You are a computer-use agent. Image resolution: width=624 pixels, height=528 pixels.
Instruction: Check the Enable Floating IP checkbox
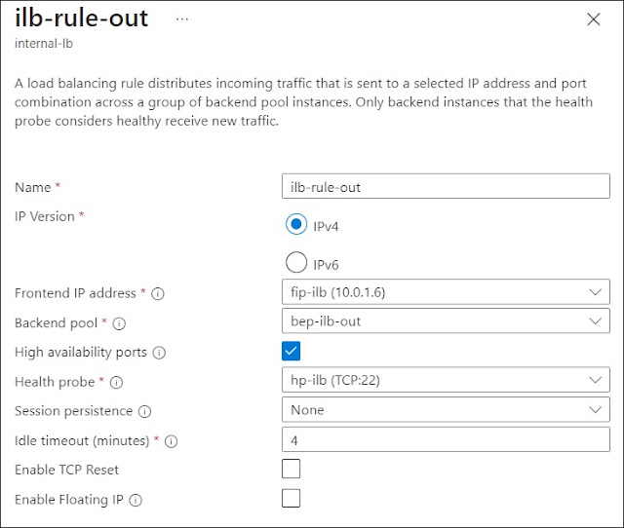click(291, 499)
